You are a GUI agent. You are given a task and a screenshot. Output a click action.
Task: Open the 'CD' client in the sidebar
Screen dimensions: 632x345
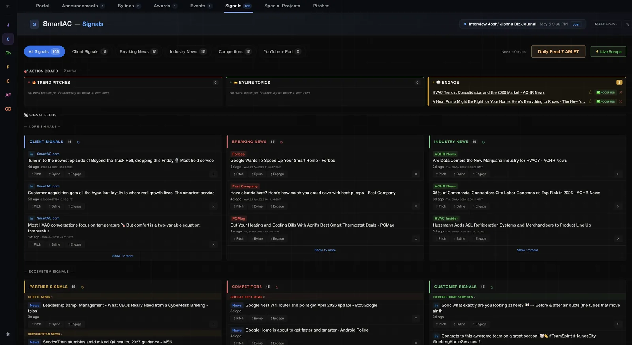click(x=8, y=109)
